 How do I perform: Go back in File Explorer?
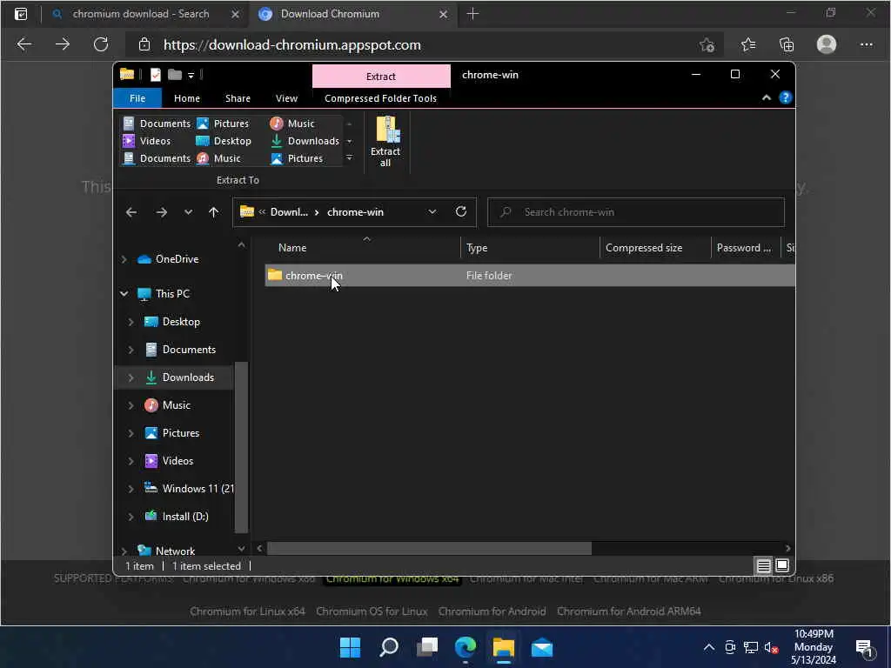tap(131, 212)
